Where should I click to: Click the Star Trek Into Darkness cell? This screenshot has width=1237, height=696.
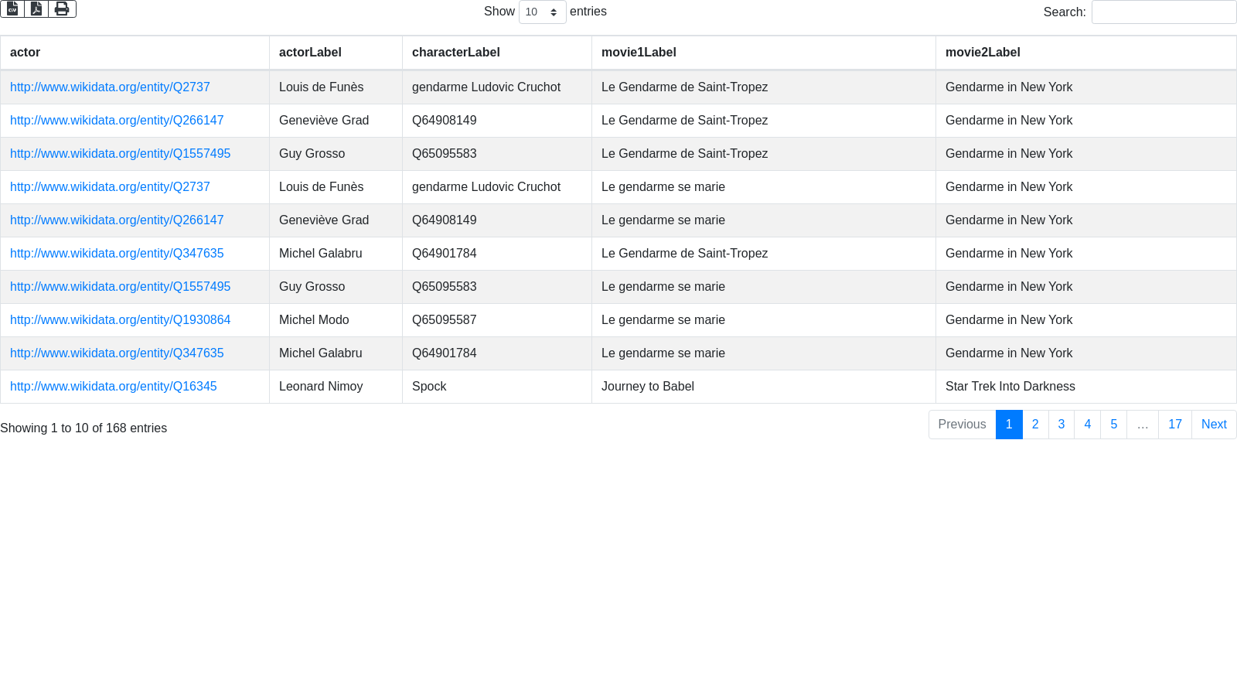[x=1086, y=387]
